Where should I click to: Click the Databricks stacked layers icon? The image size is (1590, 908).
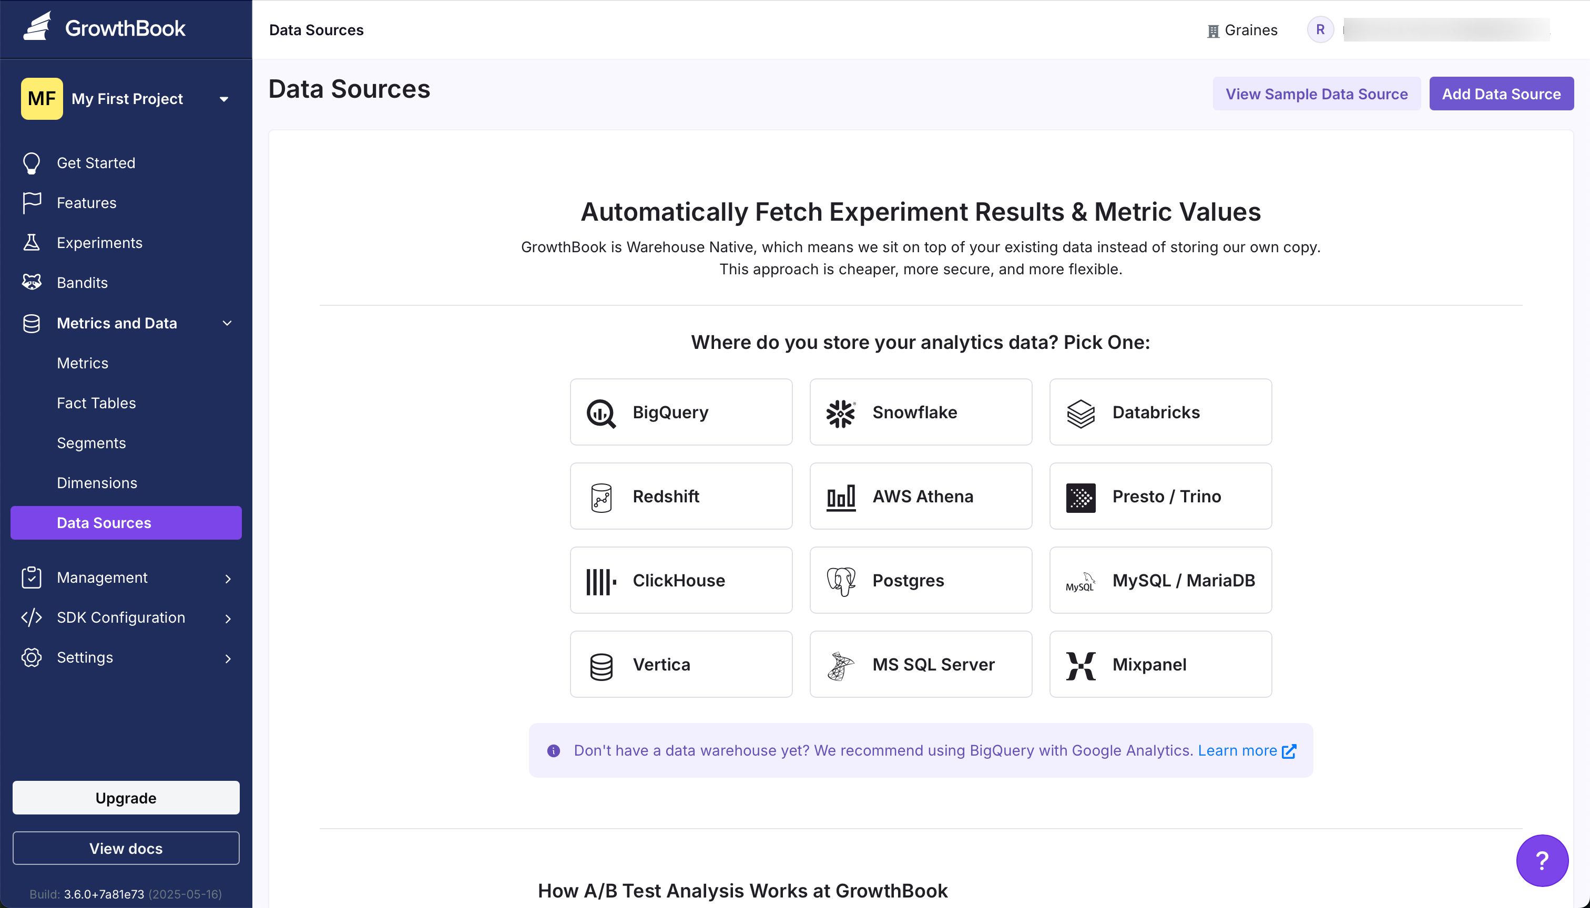(x=1081, y=413)
